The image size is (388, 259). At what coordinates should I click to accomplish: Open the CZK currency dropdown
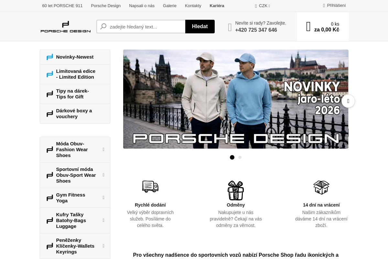coord(263,6)
